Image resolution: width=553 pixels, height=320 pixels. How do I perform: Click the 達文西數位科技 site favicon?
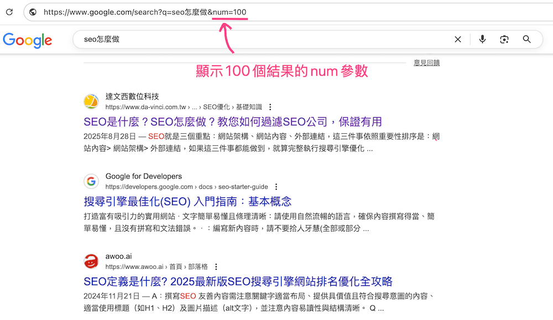click(91, 102)
